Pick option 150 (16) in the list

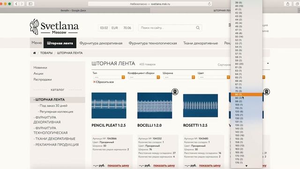pos(247,135)
